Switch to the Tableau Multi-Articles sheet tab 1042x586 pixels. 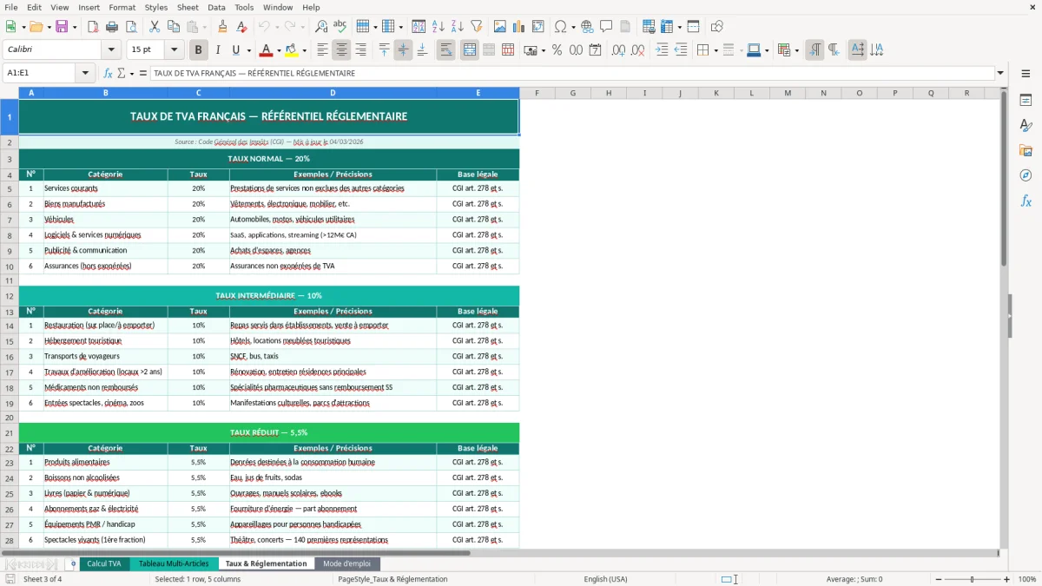point(174,563)
